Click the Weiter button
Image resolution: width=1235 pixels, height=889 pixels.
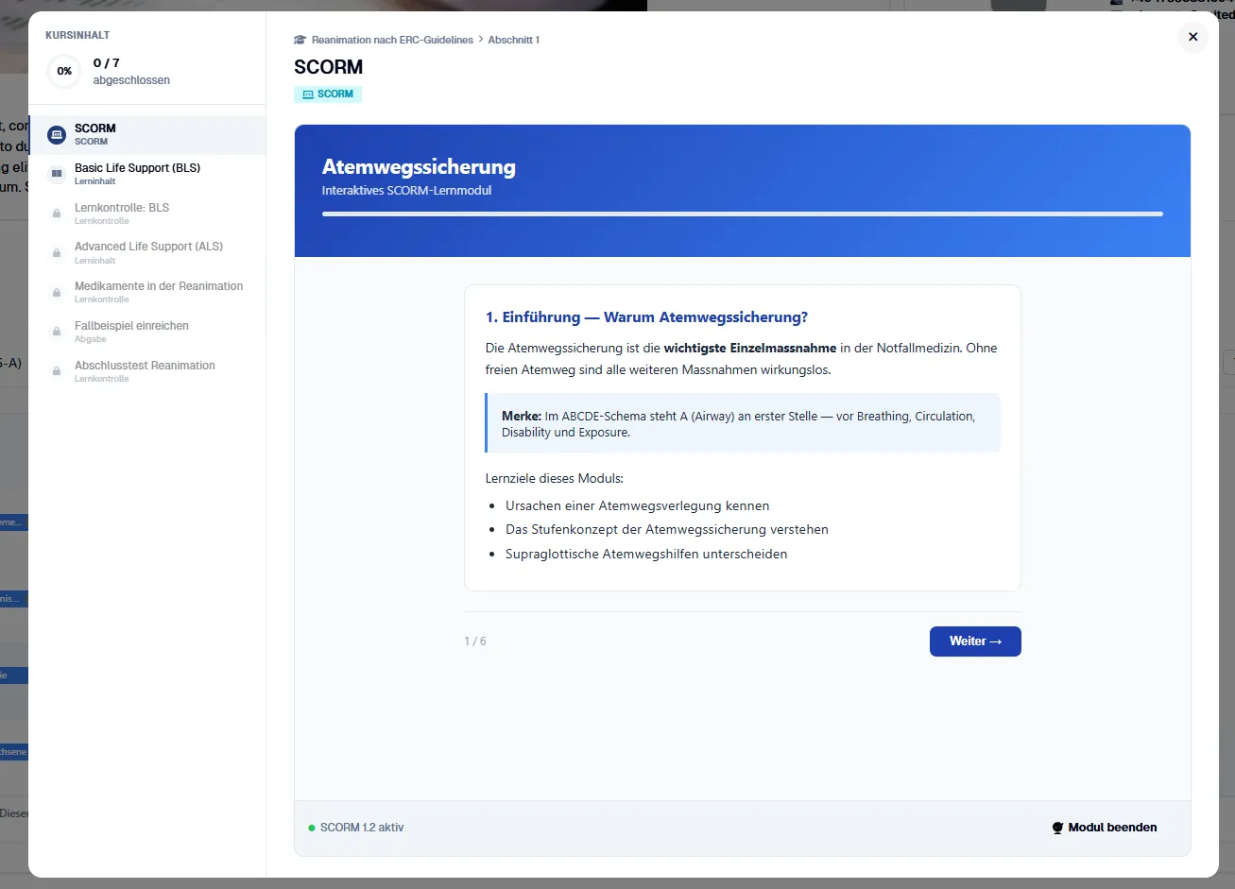[x=975, y=641]
